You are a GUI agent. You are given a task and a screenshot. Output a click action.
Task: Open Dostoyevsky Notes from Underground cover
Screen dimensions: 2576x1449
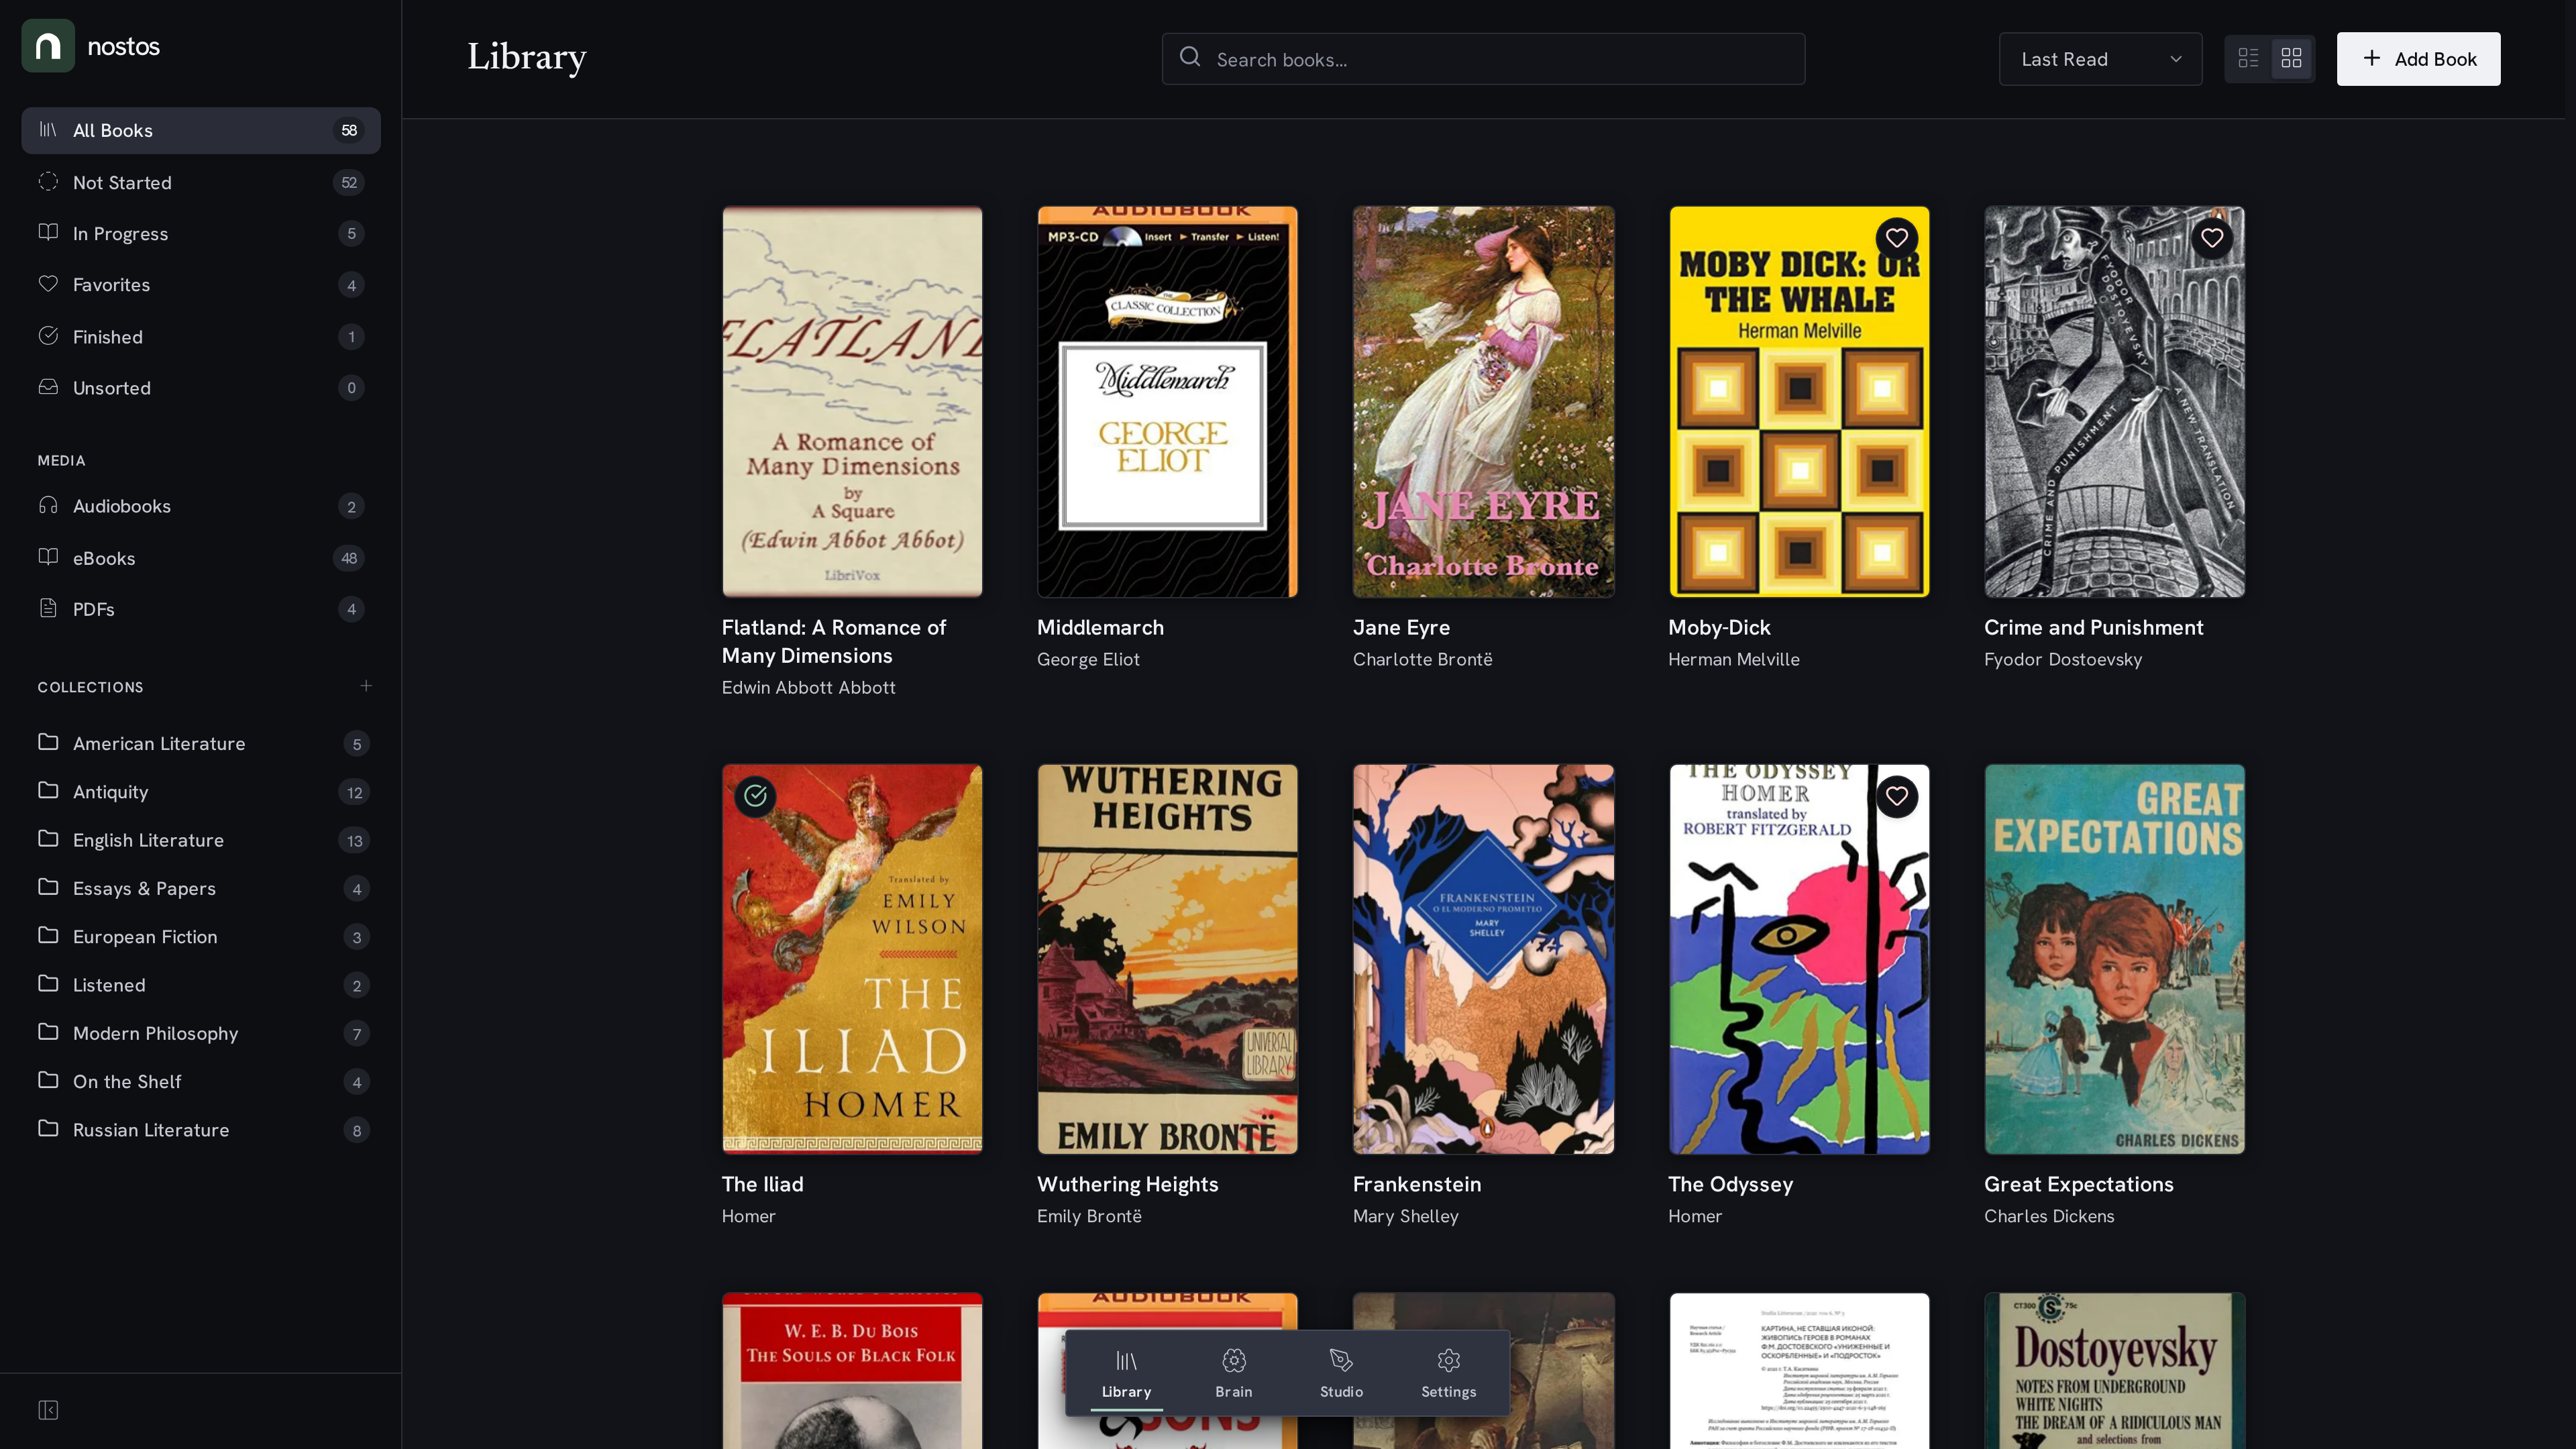2114,1370
